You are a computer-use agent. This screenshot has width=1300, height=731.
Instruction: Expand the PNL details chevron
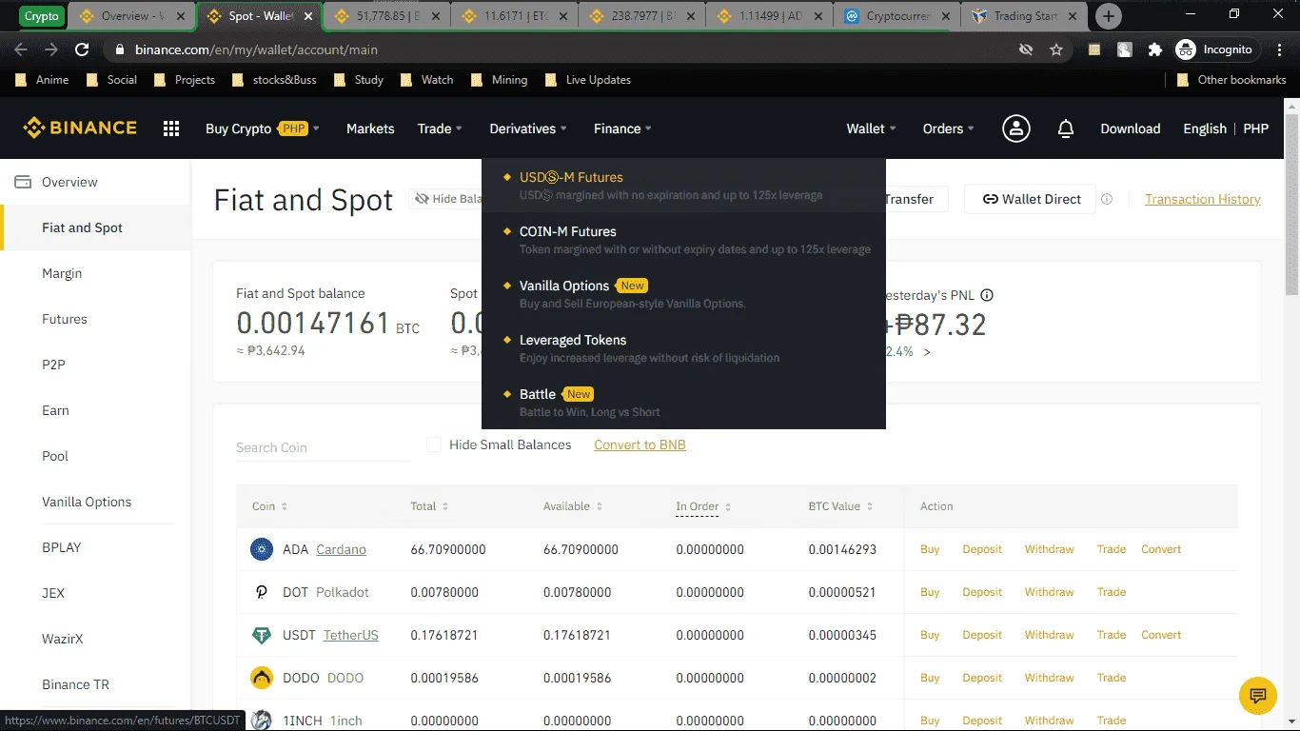[x=927, y=352]
